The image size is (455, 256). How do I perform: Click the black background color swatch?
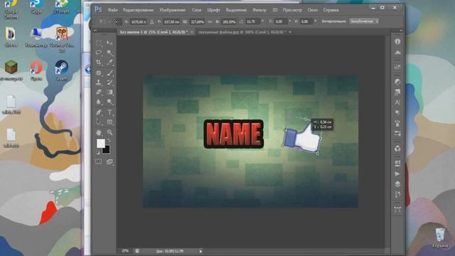pyautogui.click(x=107, y=150)
